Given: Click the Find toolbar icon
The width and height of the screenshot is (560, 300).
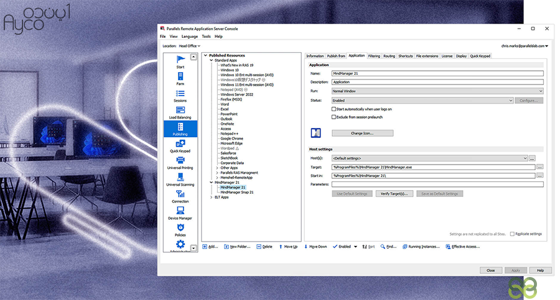Looking at the screenshot, I should click(387, 247).
